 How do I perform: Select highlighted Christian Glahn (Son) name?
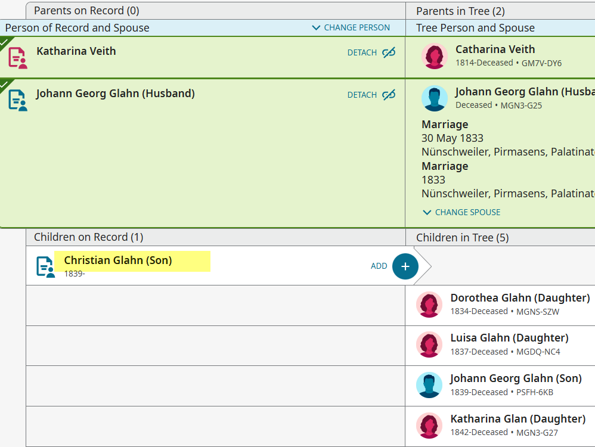click(x=118, y=260)
